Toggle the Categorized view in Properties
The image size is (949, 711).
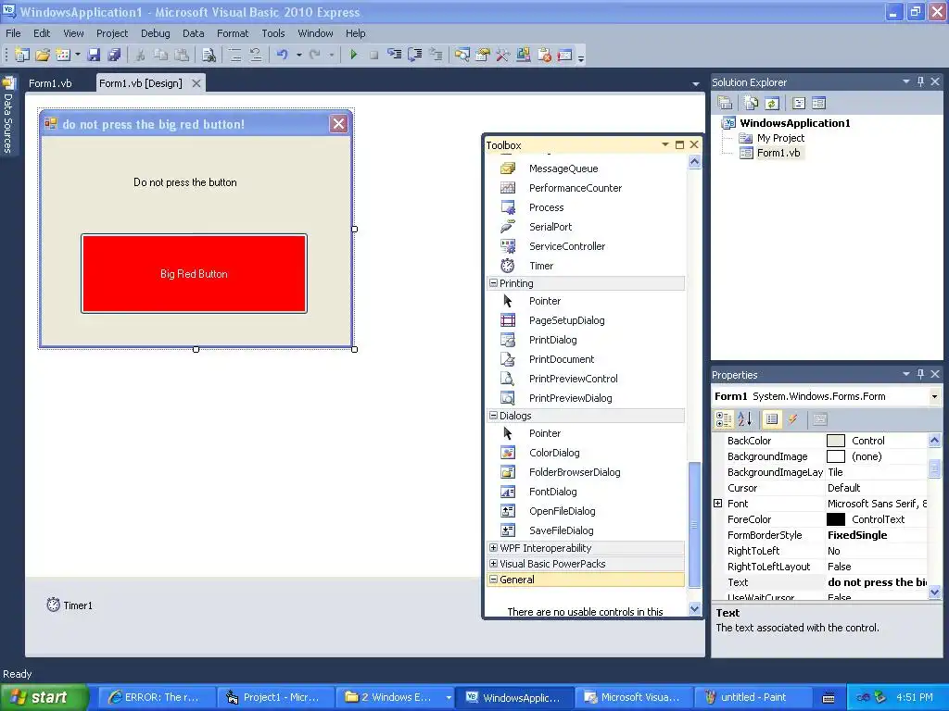[x=724, y=419]
